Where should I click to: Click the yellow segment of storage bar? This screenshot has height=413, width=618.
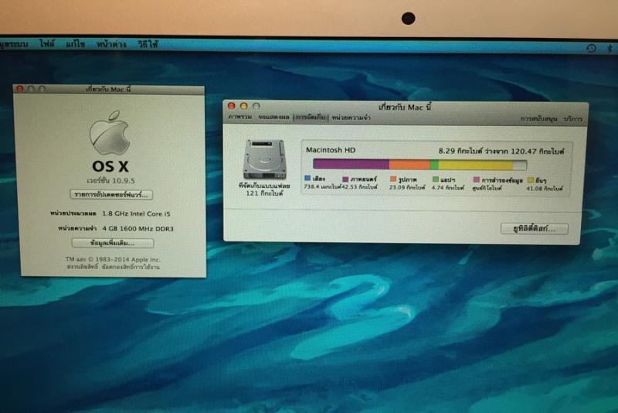tap(476, 165)
